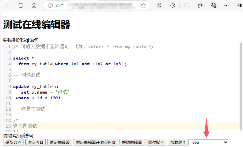Go to browser home page

click(x=34, y=5)
